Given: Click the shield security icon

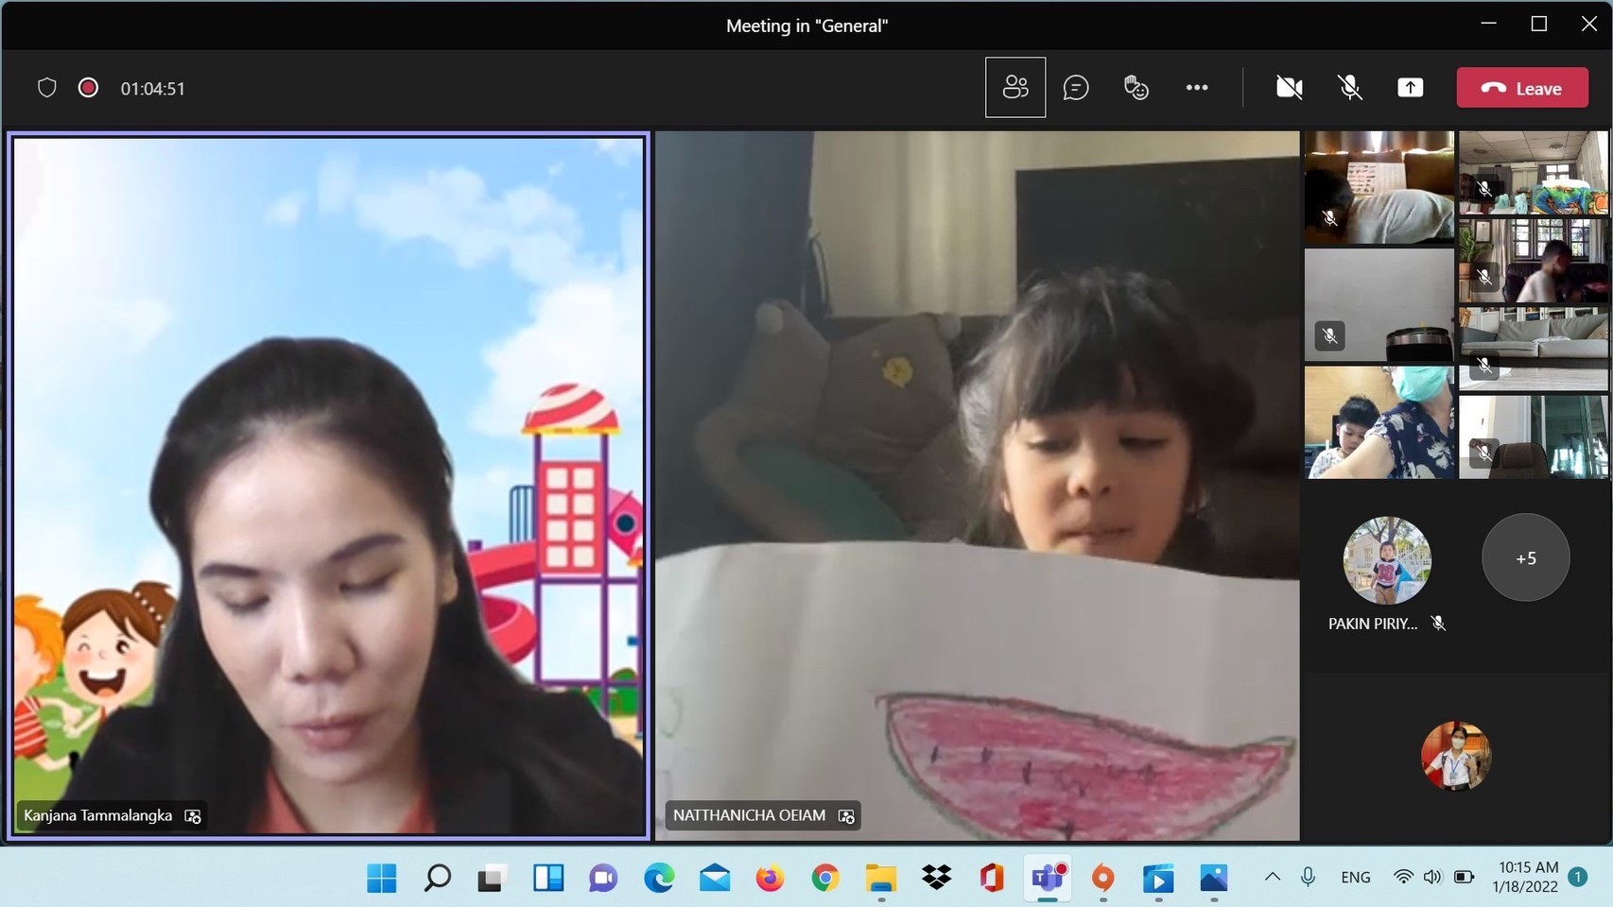Looking at the screenshot, I should (46, 88).
